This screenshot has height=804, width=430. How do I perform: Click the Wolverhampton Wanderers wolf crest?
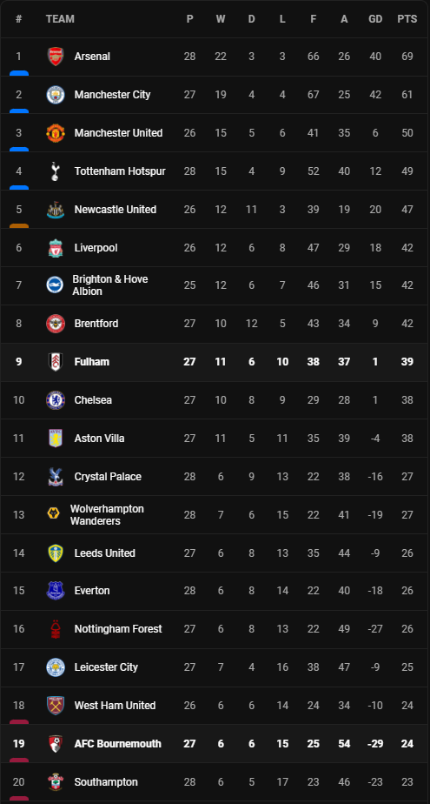pos(53,514)
